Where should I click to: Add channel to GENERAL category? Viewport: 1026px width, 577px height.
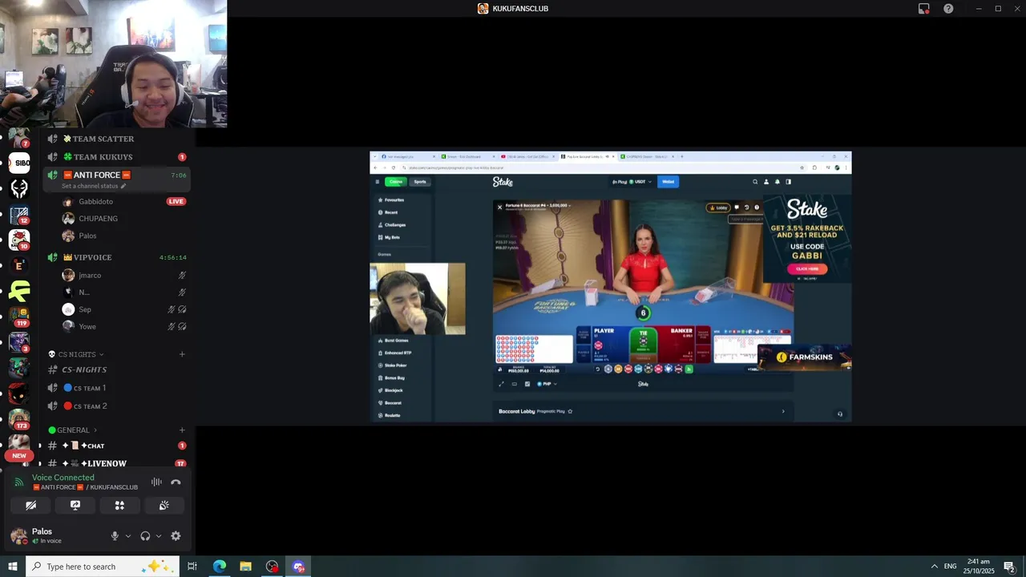point(182,430)
